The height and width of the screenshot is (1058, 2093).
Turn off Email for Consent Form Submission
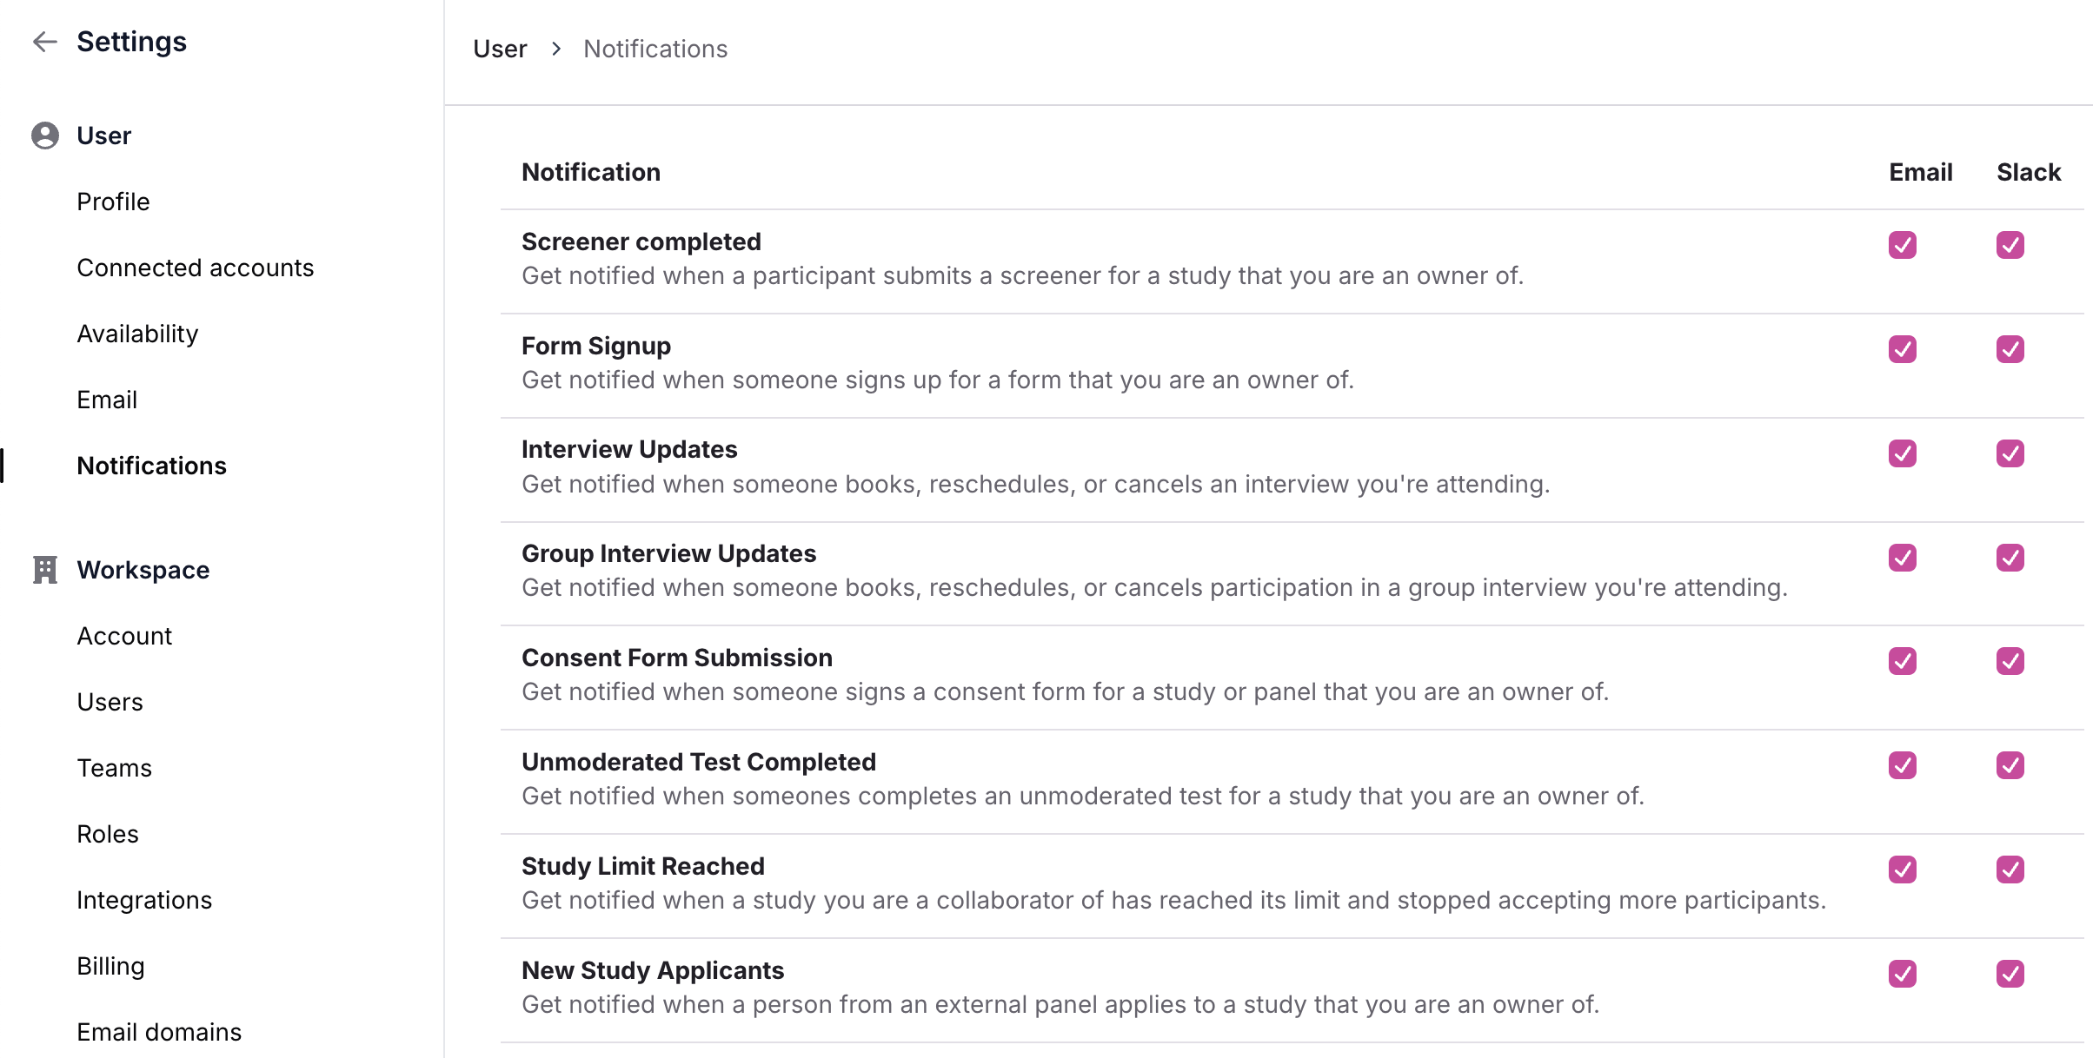tap(1902, 661)
